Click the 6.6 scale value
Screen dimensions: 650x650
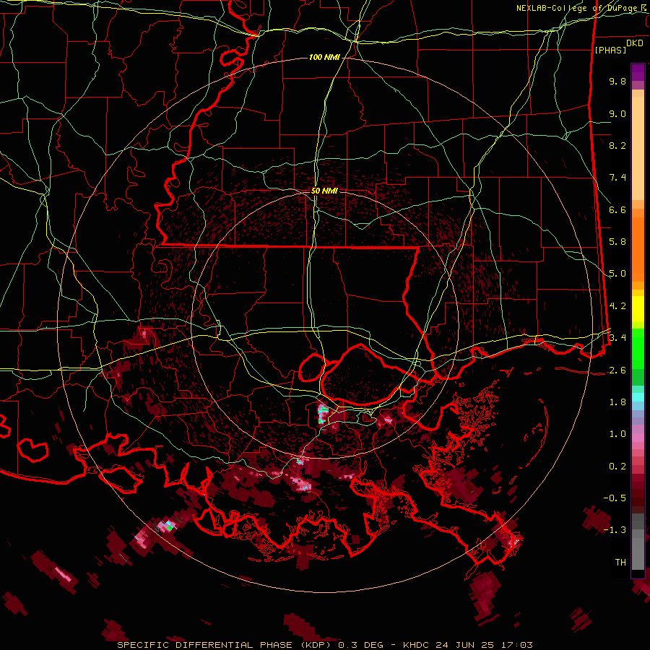(x=617, y=209)
